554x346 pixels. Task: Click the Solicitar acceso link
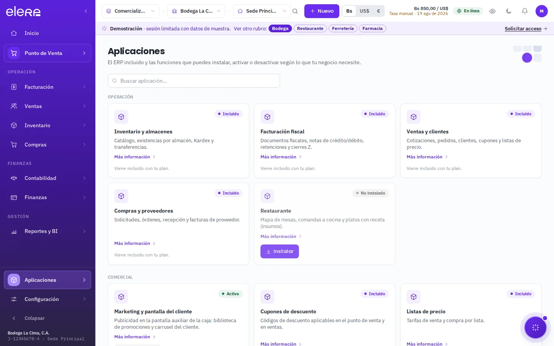tap(526, 29)
